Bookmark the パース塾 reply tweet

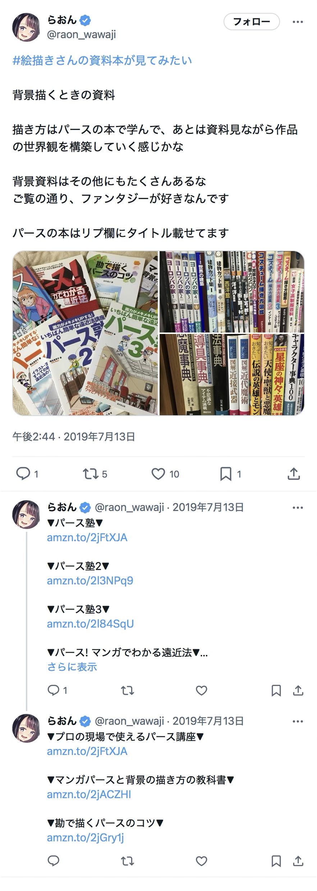click(x=276, y=691)
